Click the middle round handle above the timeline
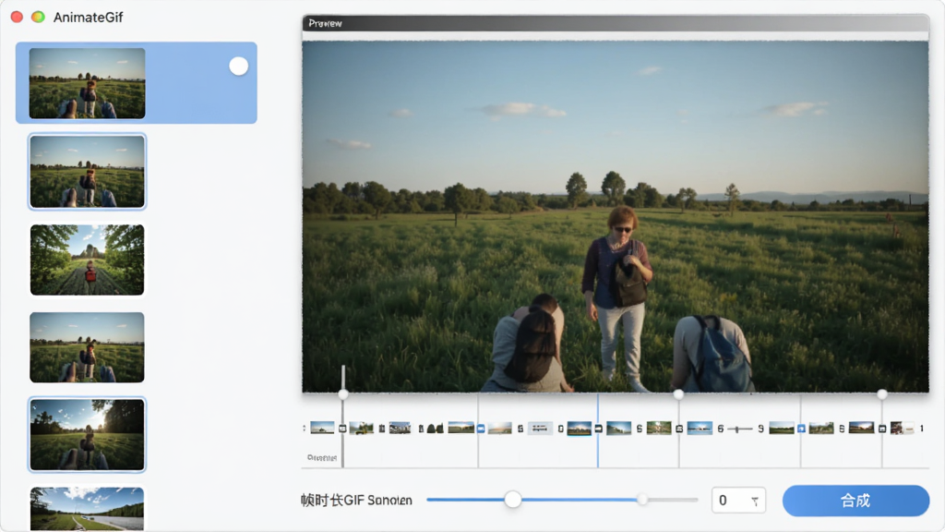This screenshot has height=532, width=945. [678, 394]
